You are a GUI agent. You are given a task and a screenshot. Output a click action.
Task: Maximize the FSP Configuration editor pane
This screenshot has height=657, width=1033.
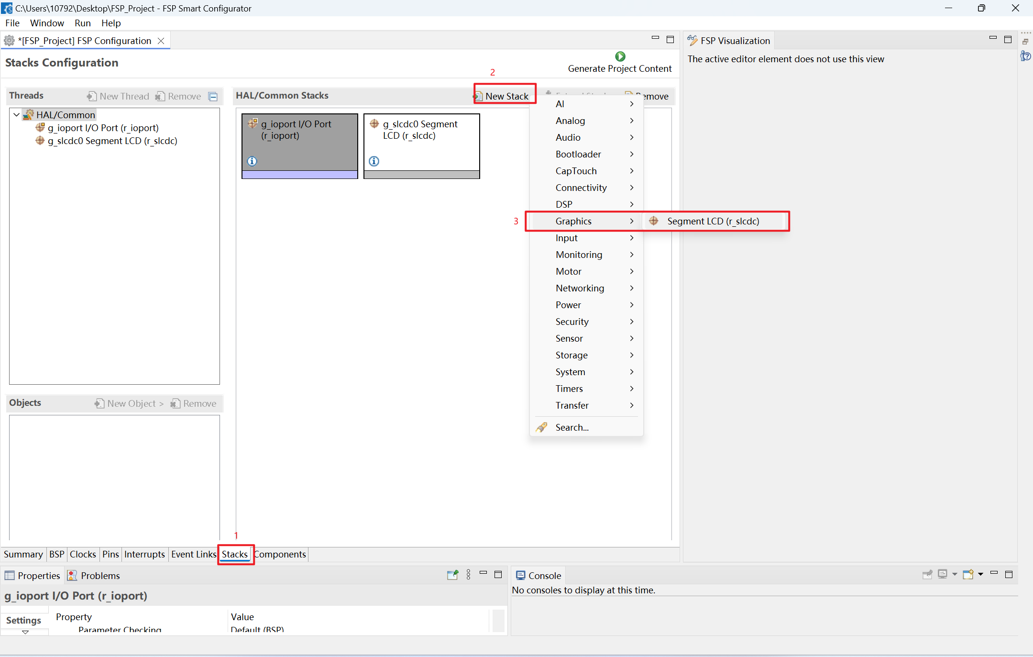point(670,39)
